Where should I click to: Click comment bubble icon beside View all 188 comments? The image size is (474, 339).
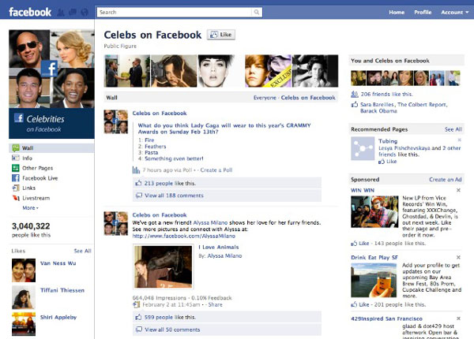click(139, 196)
